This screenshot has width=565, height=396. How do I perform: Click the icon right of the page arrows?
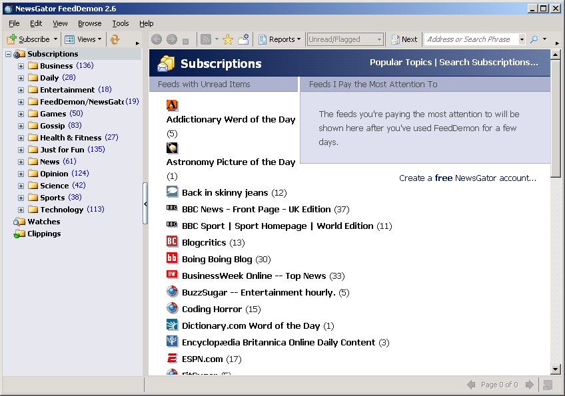[x=548, y=385]
